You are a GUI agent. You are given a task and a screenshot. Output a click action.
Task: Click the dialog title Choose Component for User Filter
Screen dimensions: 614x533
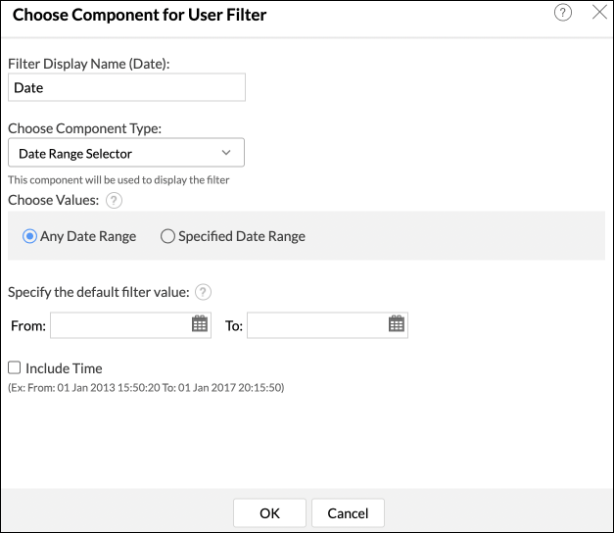(139, 15)
